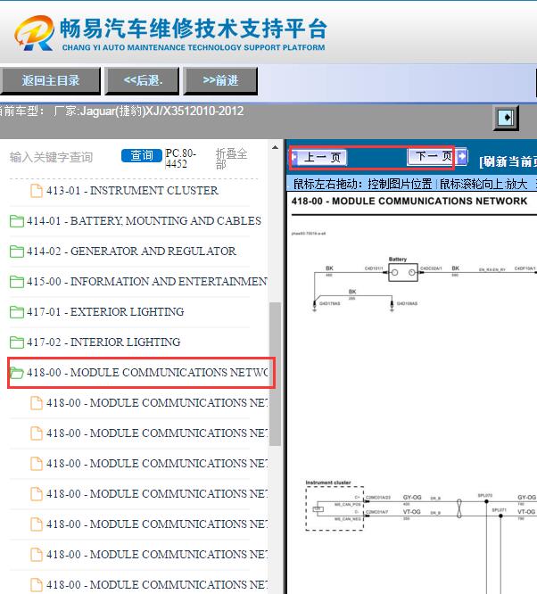Select 417-01 EXTERIOR LIGHTING text
The width and height of the screenshot is (537, 594).
pyautogui.click(x=105, y=311)
